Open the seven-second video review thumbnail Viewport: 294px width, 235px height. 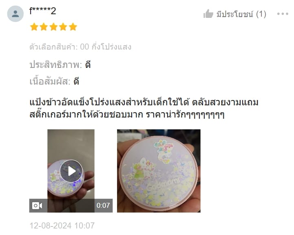click(71, 171)
